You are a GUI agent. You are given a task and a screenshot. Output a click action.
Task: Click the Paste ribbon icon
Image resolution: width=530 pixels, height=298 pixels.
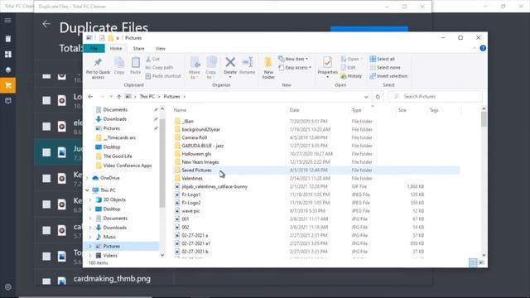pyautogui.click(x=136, y=63)
